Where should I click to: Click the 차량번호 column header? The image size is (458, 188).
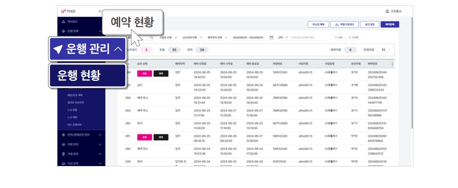(x=277, y=64)
